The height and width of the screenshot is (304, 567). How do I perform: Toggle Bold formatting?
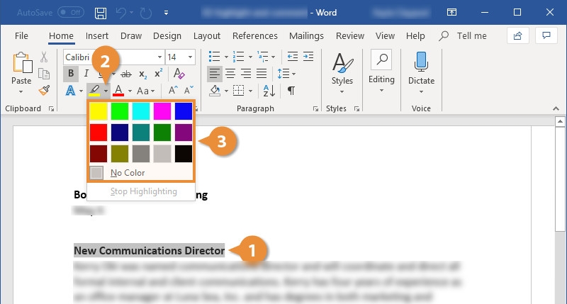click(x=71, y=73)
